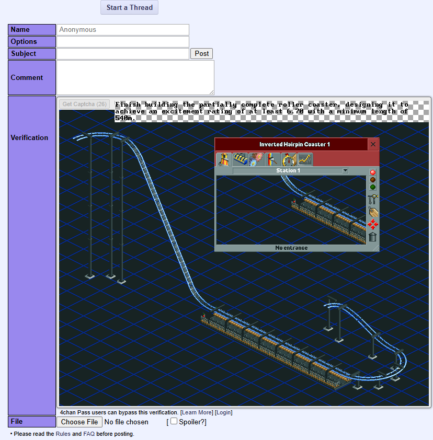This screenshot has height=440, width=433.
Task: Click the resize grip of the coaster window
Action: coord(375,248)
